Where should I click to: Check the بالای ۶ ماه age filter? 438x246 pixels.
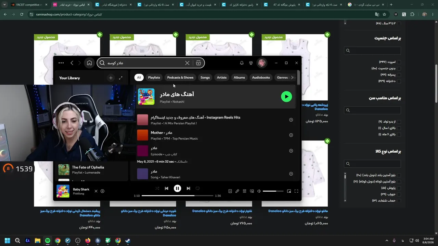tap(399, 134)
